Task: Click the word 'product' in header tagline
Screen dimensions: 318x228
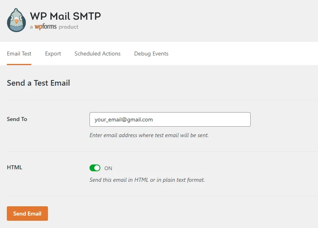Action: [69, 27]
